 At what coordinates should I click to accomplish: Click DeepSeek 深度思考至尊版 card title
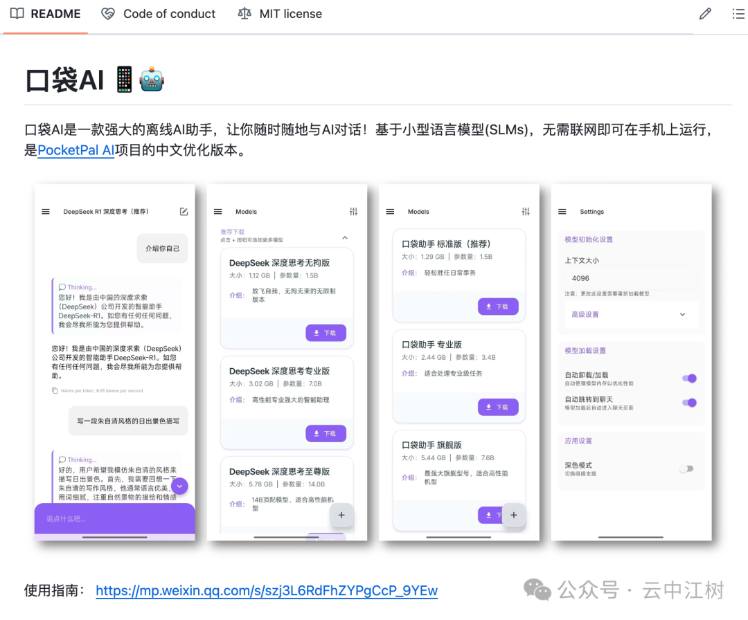coord(280,471)
